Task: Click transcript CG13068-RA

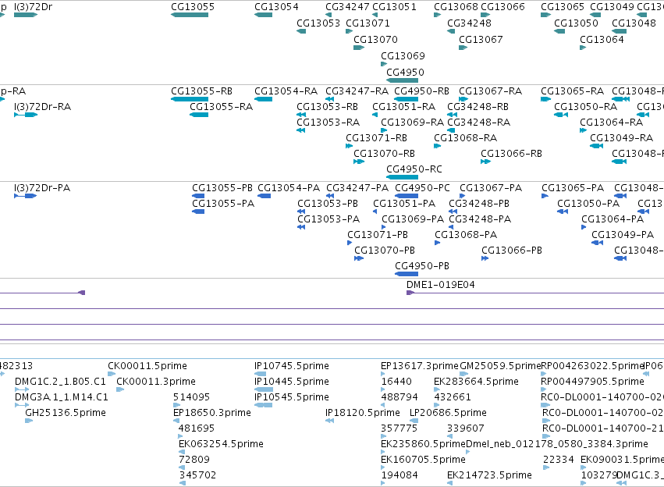Action: [438, 146]
